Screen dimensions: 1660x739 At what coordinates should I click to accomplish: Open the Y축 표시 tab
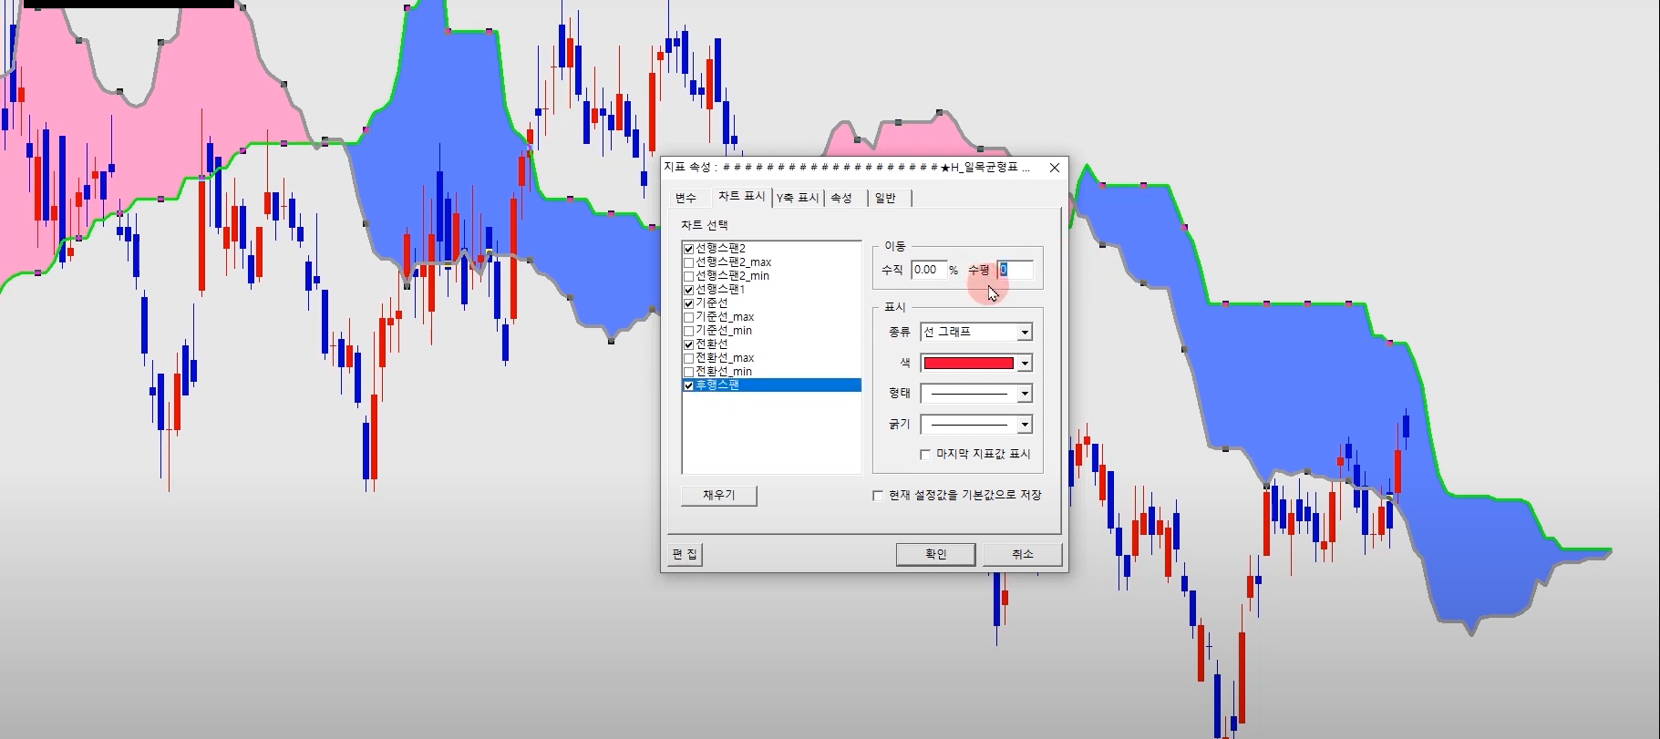pos(798,198)
